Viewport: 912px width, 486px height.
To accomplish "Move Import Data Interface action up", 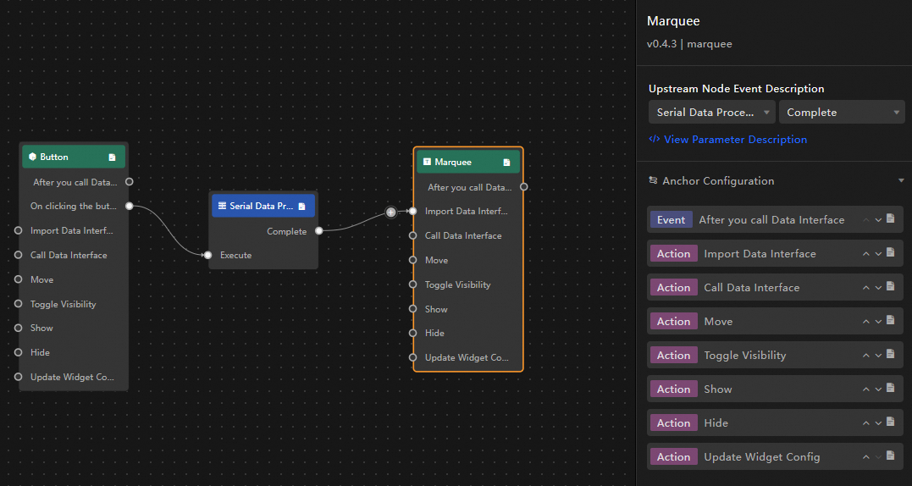I will 866,254.
